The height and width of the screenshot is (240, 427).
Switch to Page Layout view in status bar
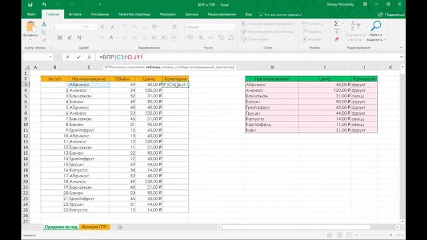pos(340,235)
